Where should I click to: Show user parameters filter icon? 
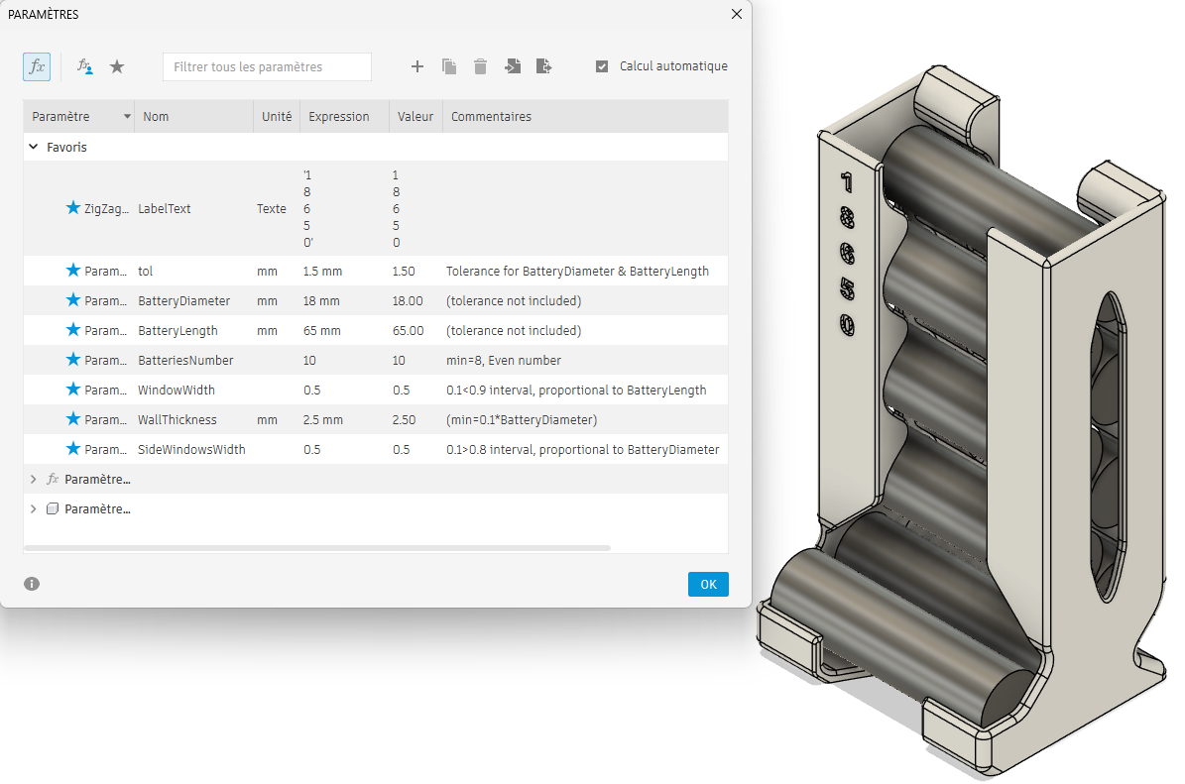(84, 66)
